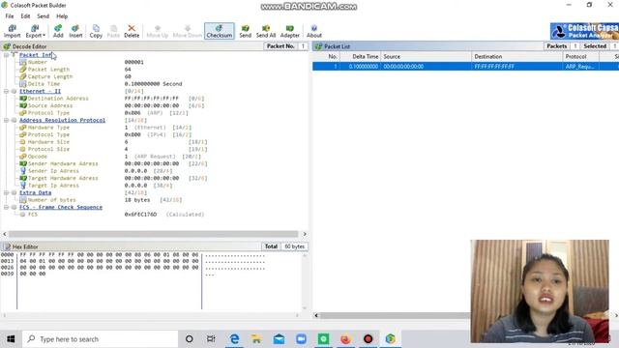Open Colasoft Packet Builder taskbar icon
Screen dimensions: 619x348
tap(390, 339)
